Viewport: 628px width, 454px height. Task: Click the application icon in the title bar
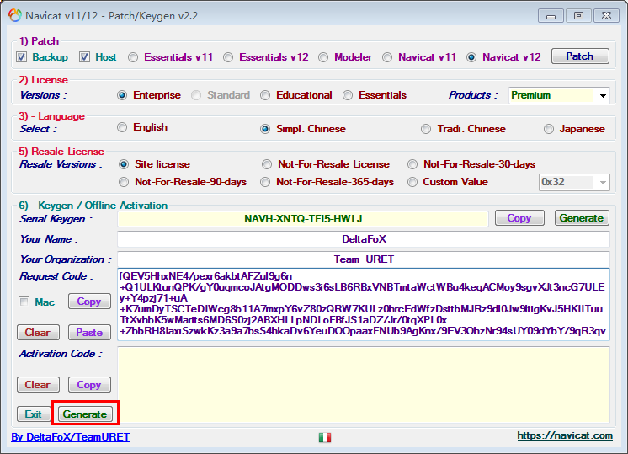point(15,15)
